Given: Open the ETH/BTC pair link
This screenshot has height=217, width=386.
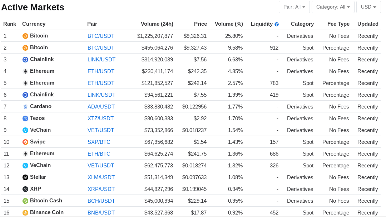Looking at the screenshot, I should pyautogui.click(x=99, y=154).
